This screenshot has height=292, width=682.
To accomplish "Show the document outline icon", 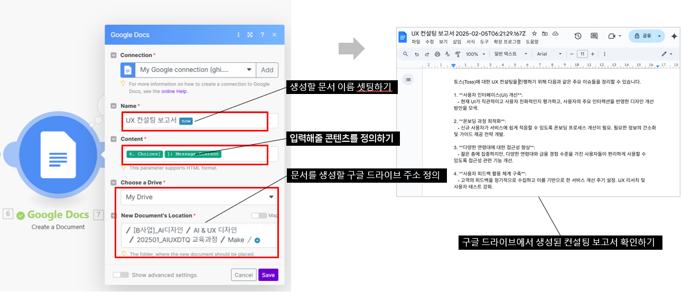I will (x=408, y=79).
